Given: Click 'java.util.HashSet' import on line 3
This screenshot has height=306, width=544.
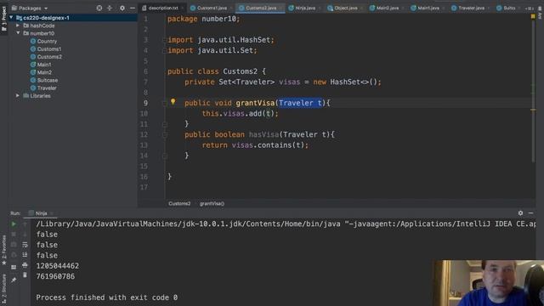Looking at the screenshot, I should point(234,40).
